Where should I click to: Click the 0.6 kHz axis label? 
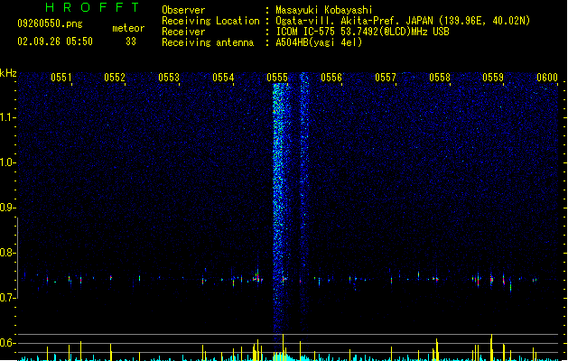tap(7, 343)
